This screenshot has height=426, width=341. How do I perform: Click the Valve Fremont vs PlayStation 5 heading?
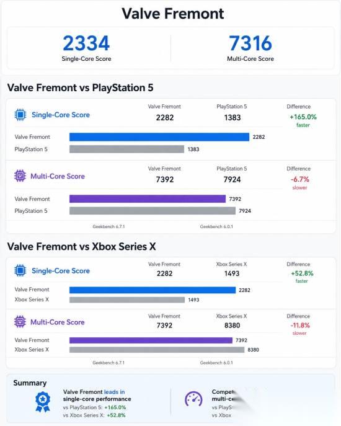81,87
